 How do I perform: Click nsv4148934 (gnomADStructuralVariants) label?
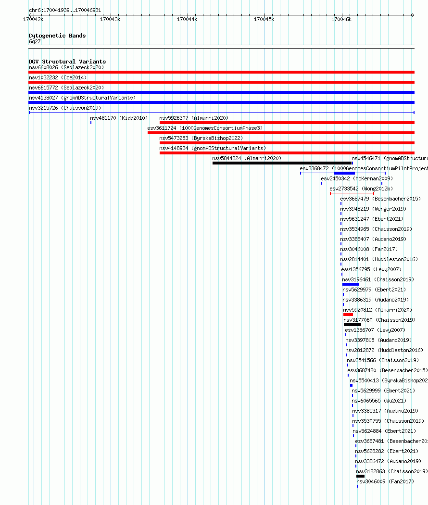tap(213, 148)
